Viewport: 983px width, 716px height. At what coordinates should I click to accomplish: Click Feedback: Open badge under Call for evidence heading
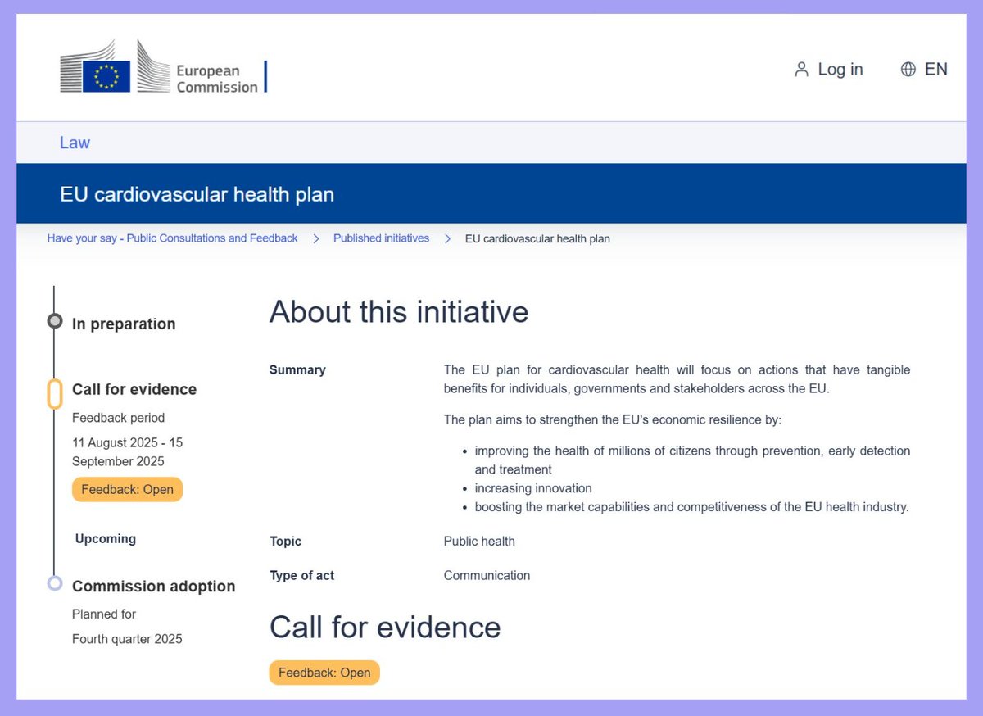(324, 673)
